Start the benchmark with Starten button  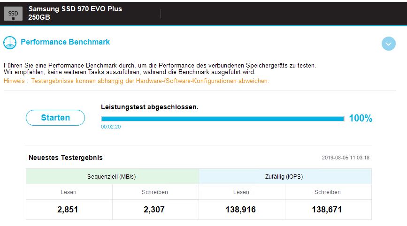(x=55, y=118)
